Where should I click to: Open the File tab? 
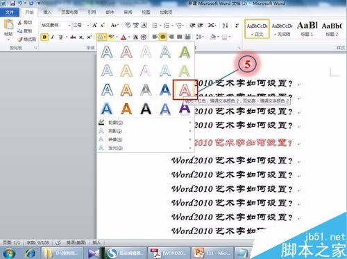click(10, 12)
